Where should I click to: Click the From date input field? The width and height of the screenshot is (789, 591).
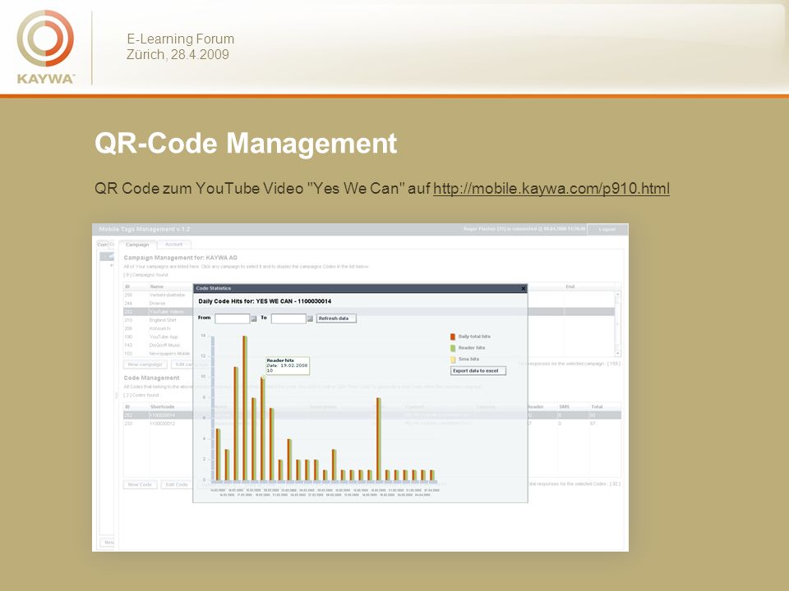(x=232, y=318)
